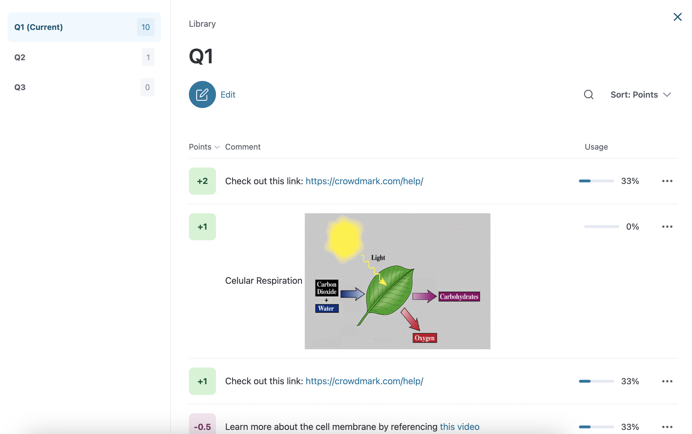Click the -0.5 points badge
Image resolution: width=692 pixels, height=434 pixels.
pyautogui.click(x=202, y=425)
